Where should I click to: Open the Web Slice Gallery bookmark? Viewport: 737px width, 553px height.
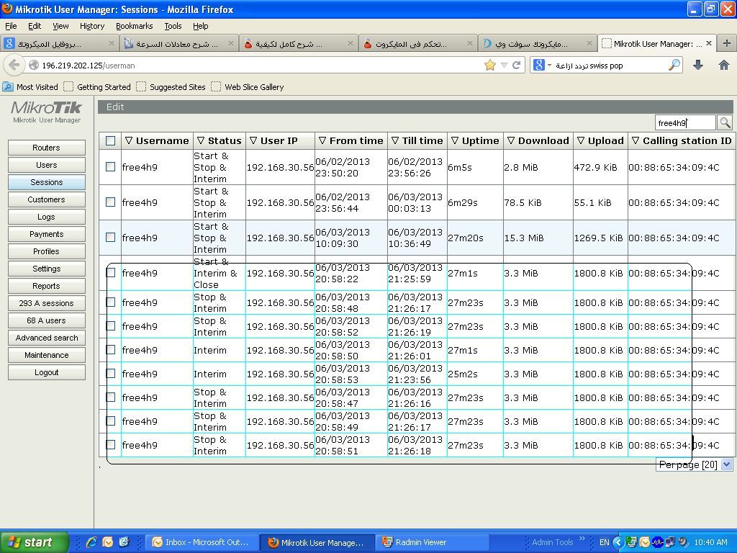pos(248,87)
